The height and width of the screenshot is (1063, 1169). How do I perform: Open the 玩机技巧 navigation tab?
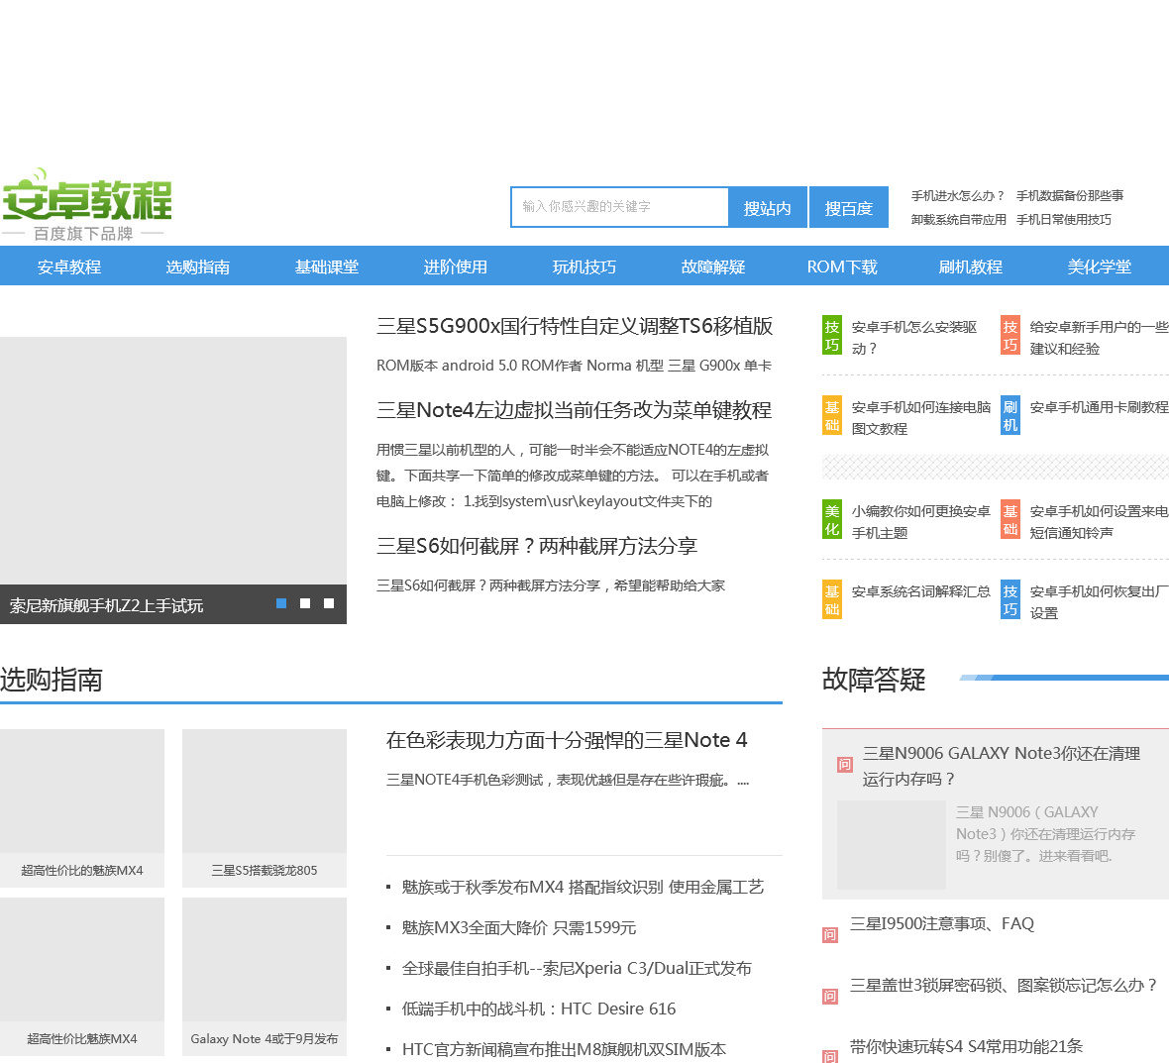tap(584, 266)
